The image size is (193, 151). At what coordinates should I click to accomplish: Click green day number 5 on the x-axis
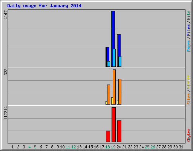point(35,147)
